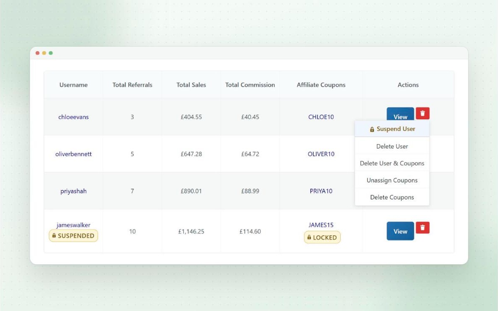Open coupon OLIVER10

(x=321, y=154)
